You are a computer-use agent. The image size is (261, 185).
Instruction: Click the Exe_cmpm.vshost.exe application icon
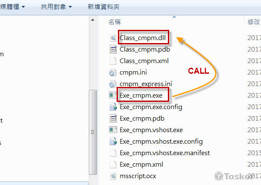[x=113, y=130]
